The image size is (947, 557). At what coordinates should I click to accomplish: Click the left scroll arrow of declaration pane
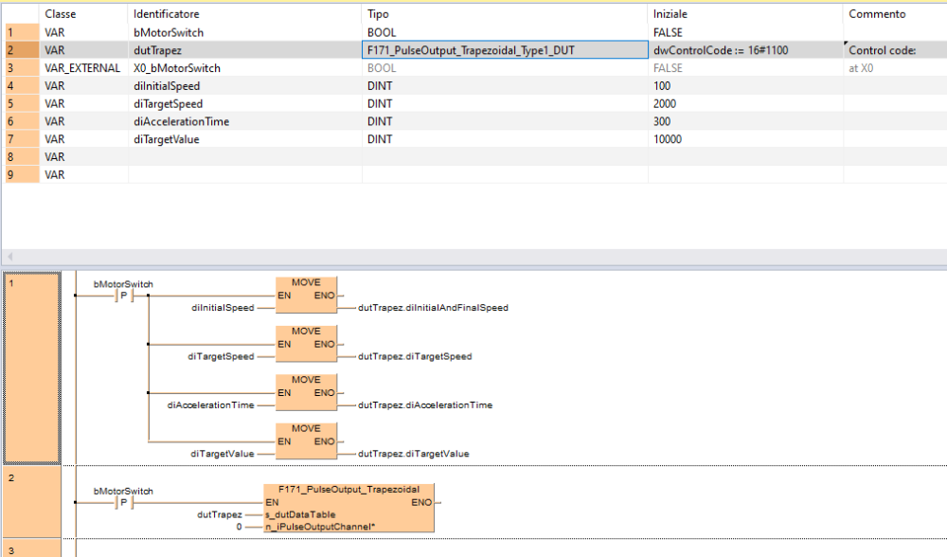point(10,258)
